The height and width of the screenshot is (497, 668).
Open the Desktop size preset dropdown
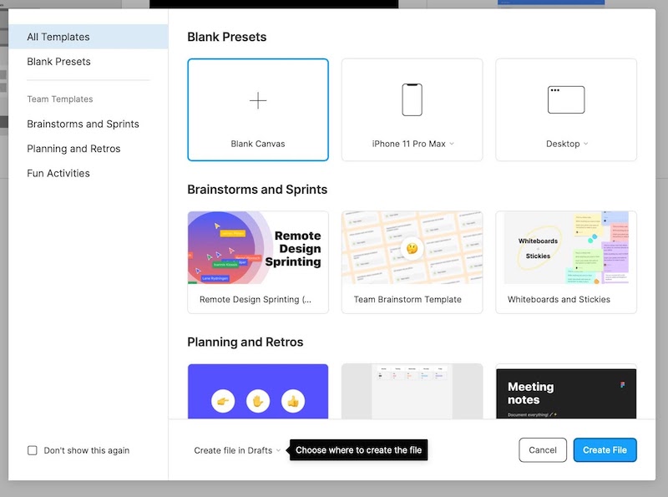(x=585, y=144)
